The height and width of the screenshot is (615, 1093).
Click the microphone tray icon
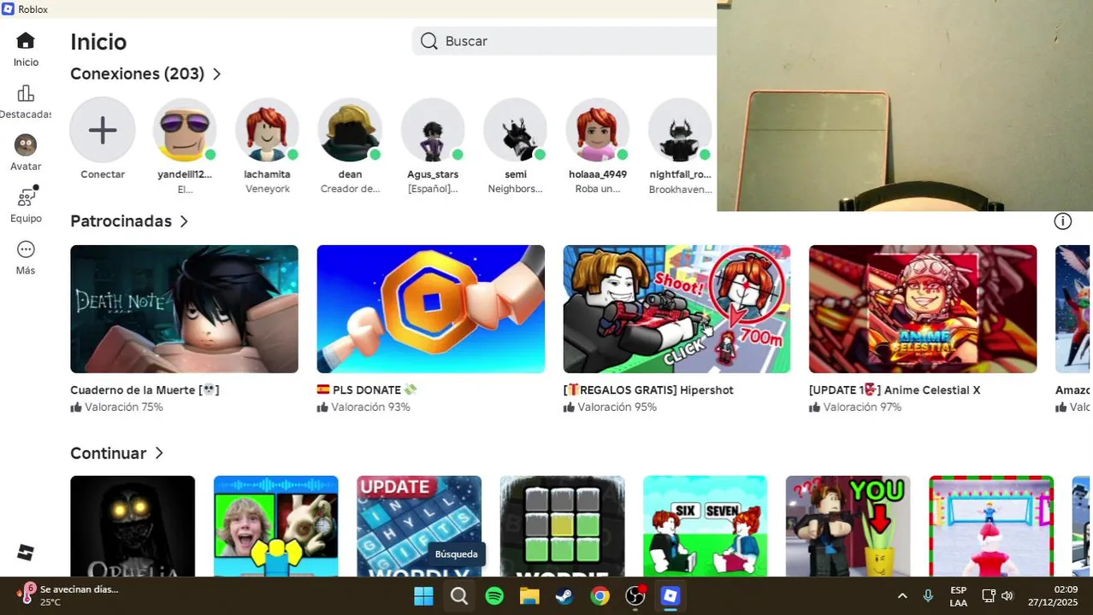(x=928, y=596)
